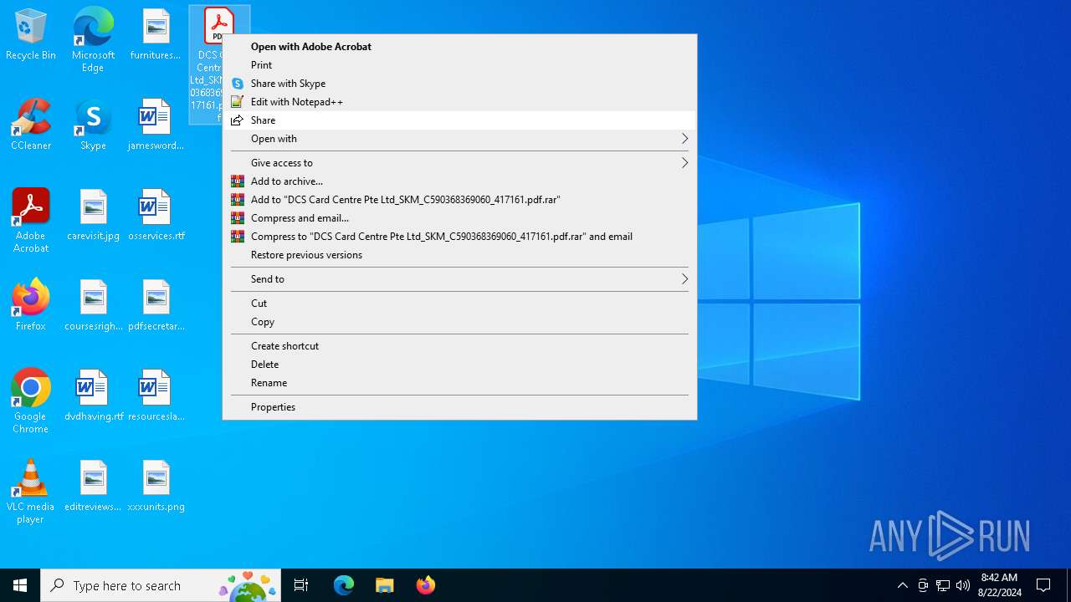Open the notification center
Screen dimensions: 1071x602
click(x=1043, y=585)
